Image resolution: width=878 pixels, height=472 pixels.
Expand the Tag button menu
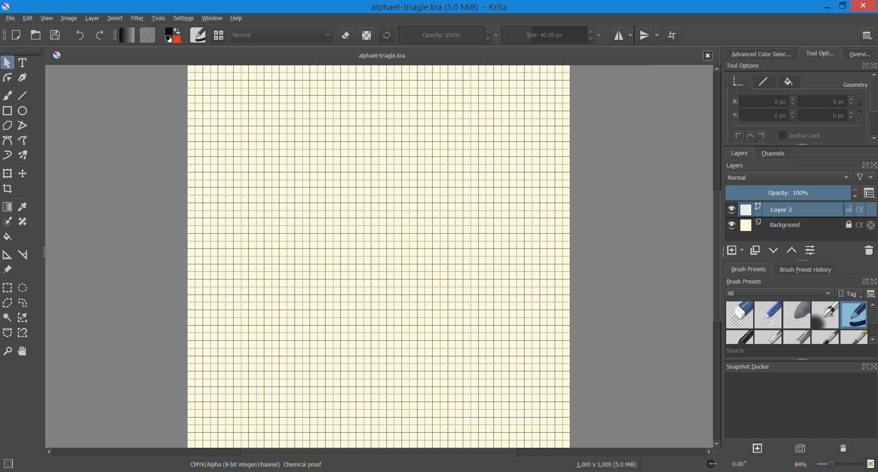849,294
